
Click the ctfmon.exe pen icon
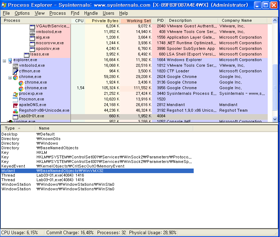coord(15,72)
